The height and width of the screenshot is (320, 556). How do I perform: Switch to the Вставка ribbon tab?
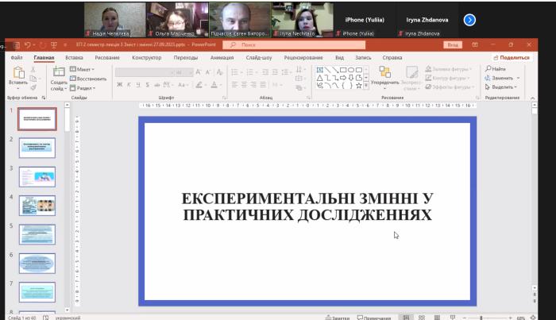point(74,58)
